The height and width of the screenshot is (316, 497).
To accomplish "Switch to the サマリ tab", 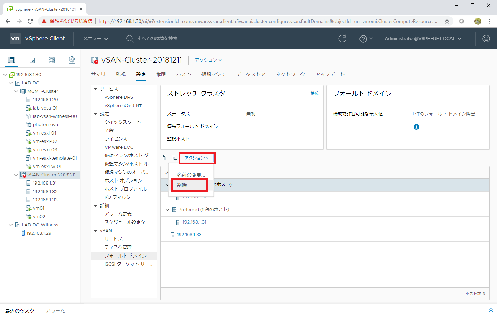I will pyautogui.click(x=98, y=74).
